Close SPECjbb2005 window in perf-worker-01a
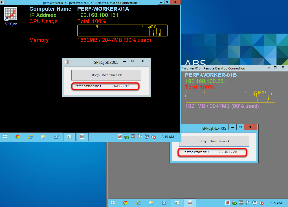 point(142,61)
